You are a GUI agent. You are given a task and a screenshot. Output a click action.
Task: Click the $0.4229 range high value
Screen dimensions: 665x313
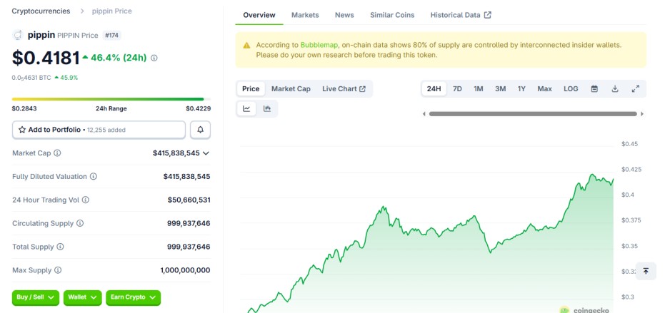coord(198,108)
